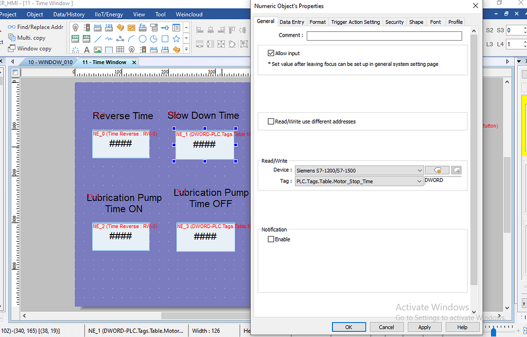Insert a picture object icon
Screen dimensions: 527x337
click(x=98, y=50)
